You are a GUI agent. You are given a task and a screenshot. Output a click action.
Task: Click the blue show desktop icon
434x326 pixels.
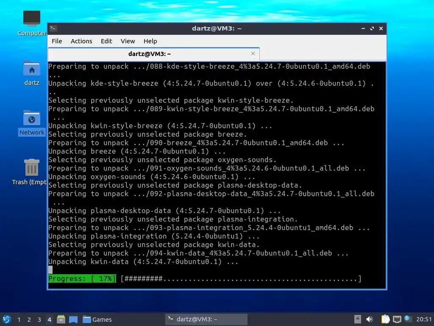(x=73, y=319)
